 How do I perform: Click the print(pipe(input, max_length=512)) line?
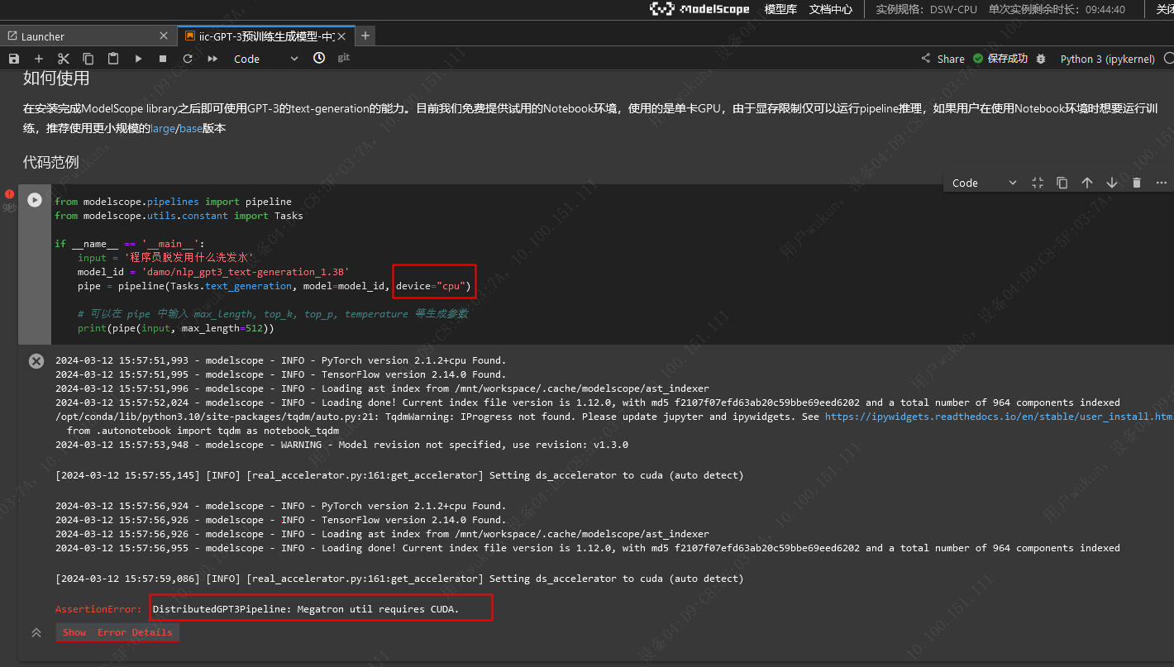pos(175,328)
